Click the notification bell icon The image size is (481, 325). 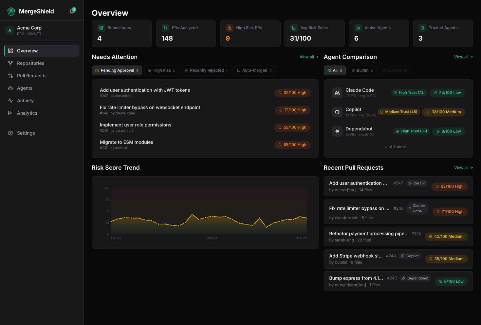pyautogui.click(x=72, y=11)
